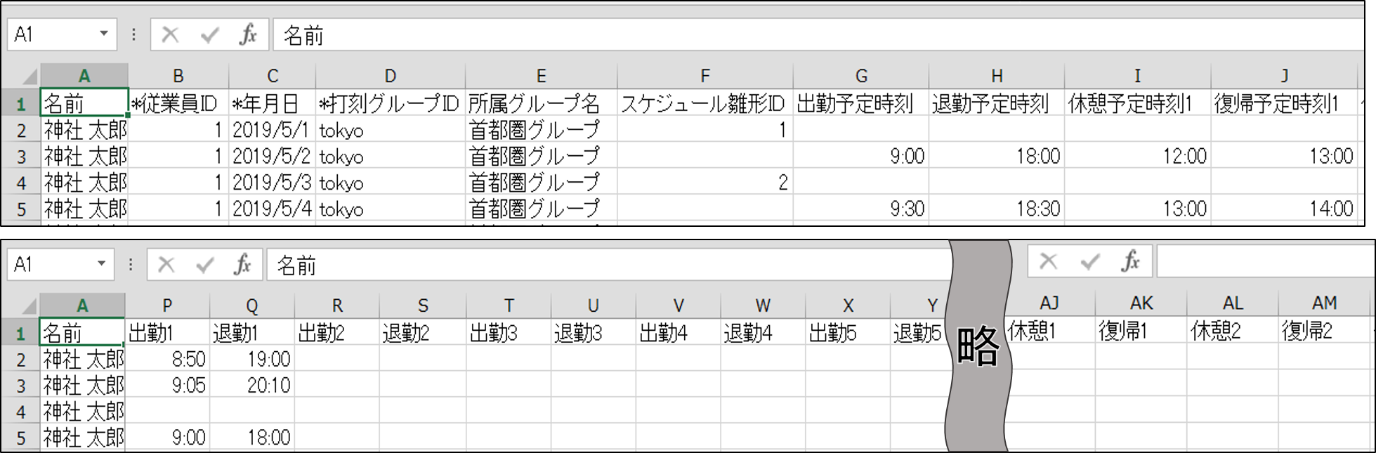Click upper formula bar field containing 名前

click(x=818, y=35)
